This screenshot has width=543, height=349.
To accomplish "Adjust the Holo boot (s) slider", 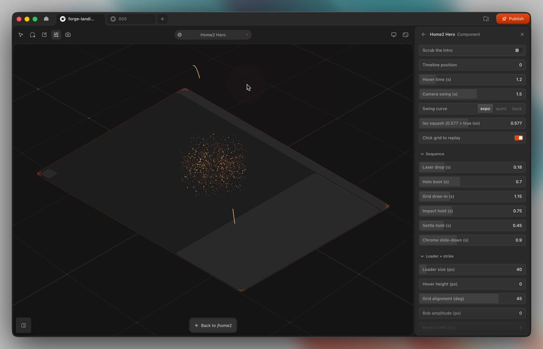I will click(472, 182).
